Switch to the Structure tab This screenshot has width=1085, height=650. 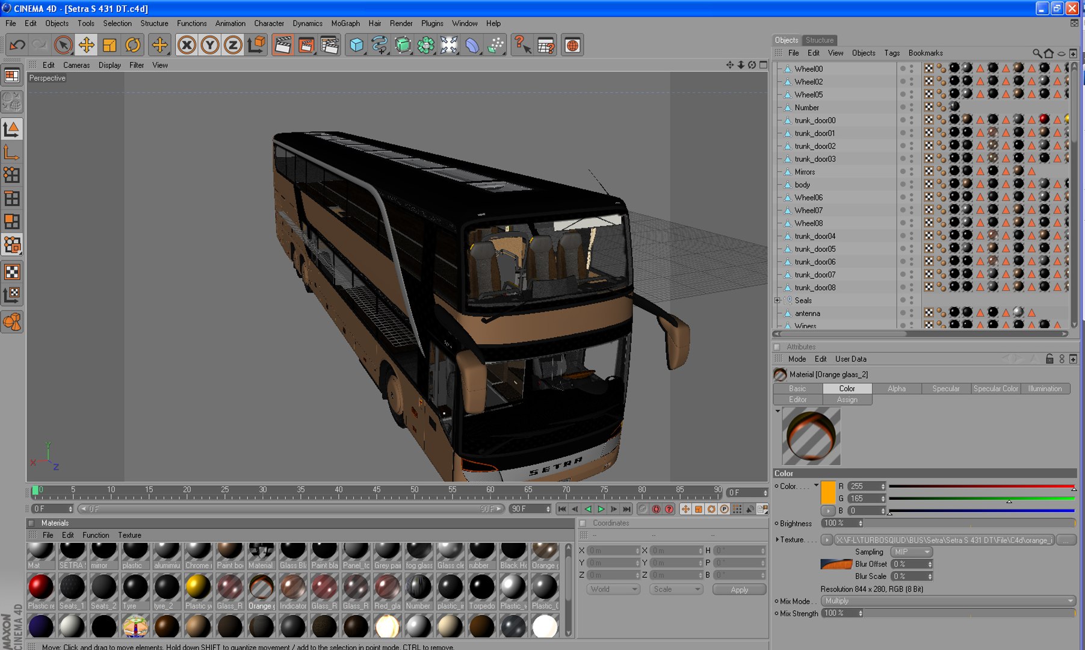[819, 40]
